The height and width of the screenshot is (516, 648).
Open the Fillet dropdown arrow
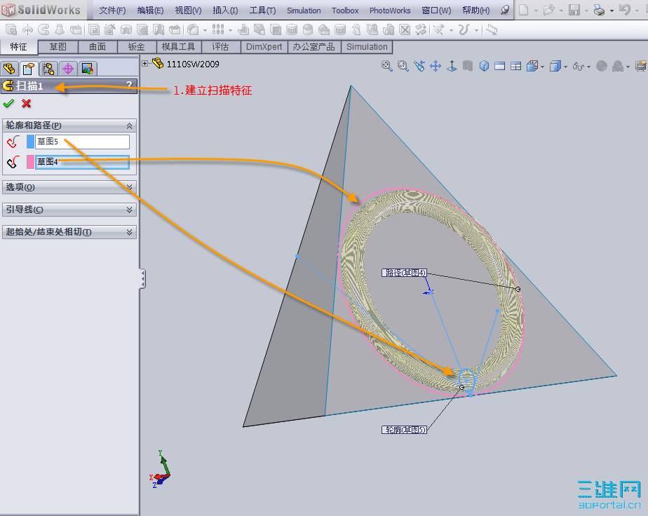(x=205, y=30)
